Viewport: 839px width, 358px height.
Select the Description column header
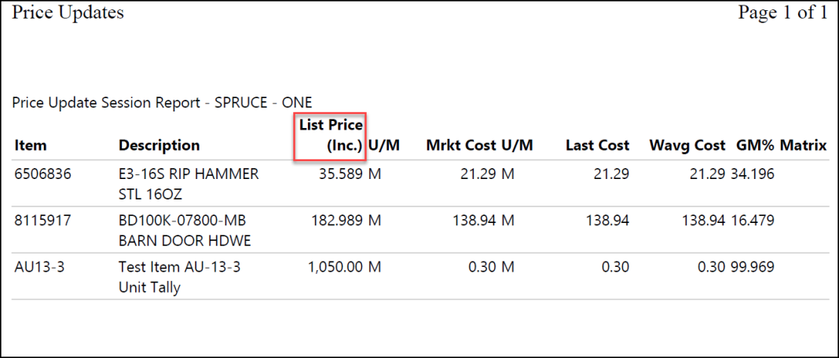(x=159, y=145)
